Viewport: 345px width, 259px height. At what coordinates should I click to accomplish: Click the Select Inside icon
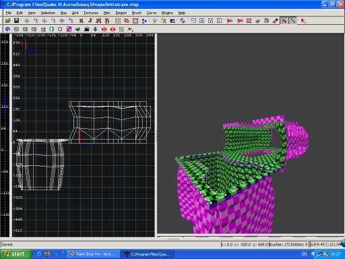click(107, 21)
